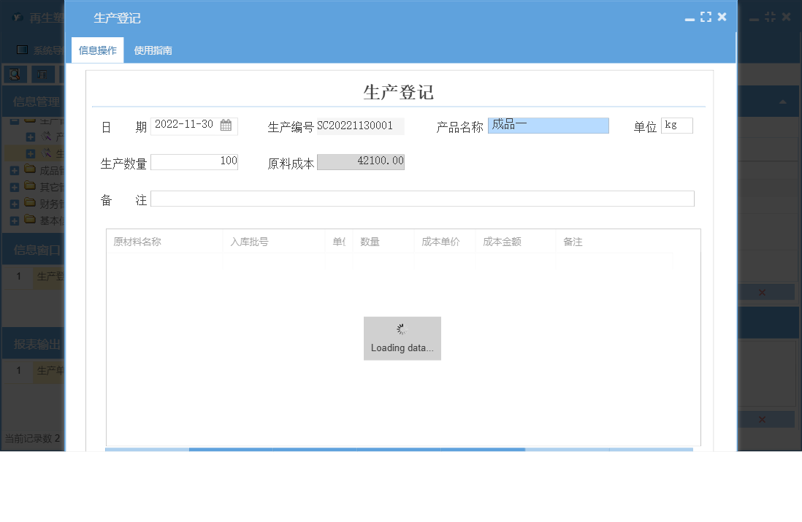Click the tool icon beside the 生产 tree item
Image resolution: width=802 pixels, height=522 pixels.
(47, 153)
